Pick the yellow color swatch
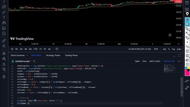The height and width of the screenshot is (107, 190). tap(188, 68)
